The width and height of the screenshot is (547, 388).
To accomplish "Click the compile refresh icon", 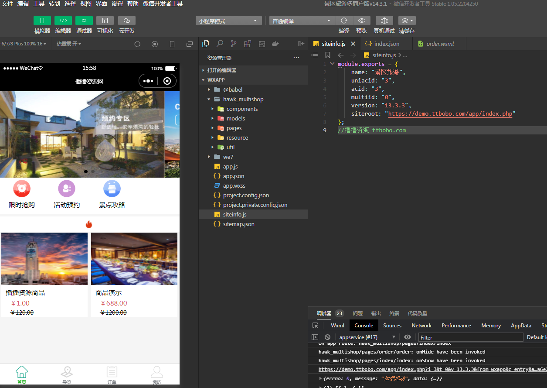I will [344, 21].
